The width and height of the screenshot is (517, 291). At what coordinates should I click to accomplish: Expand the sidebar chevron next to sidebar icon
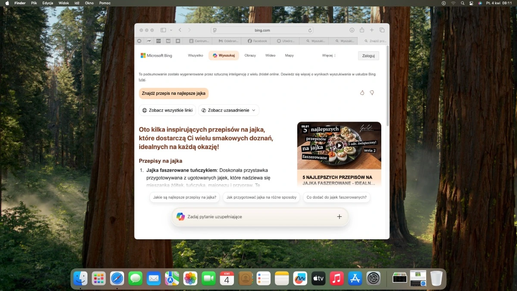click(171, 30)
